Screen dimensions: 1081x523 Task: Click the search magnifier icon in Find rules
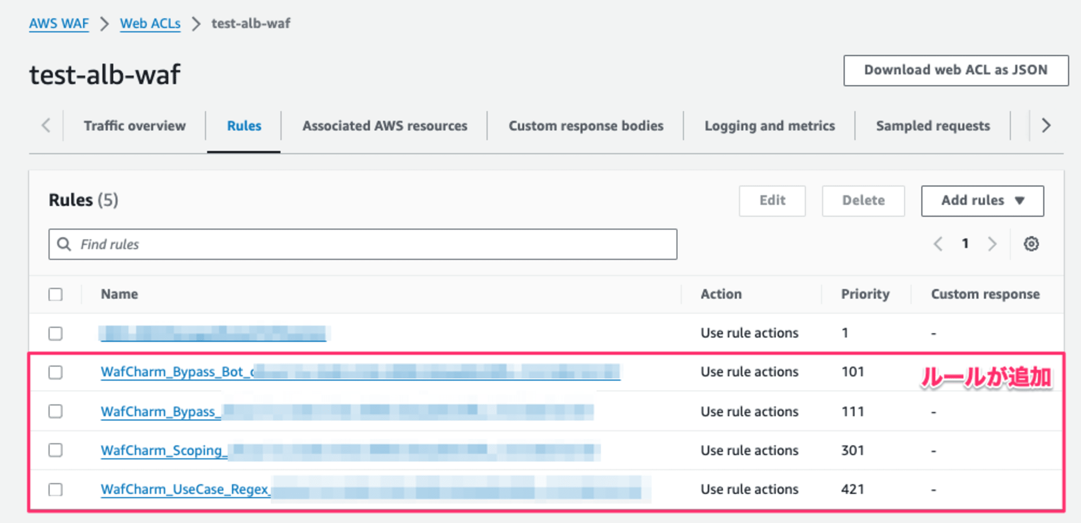(64, 244)
